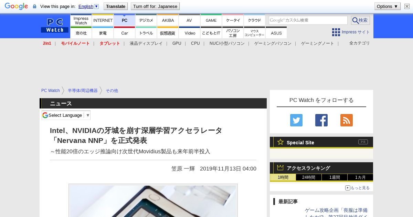Image resolution: width=413 pixels, height=217 pixels.
Task: Select the 1週間 ranking tab
Action: (x=335, y=177)
